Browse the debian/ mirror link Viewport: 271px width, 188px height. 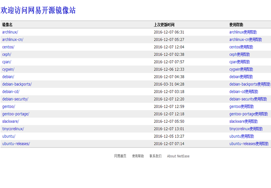click(x=8, y=77)
